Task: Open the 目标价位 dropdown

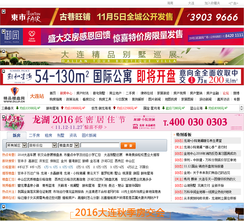Action: point(42,145)
